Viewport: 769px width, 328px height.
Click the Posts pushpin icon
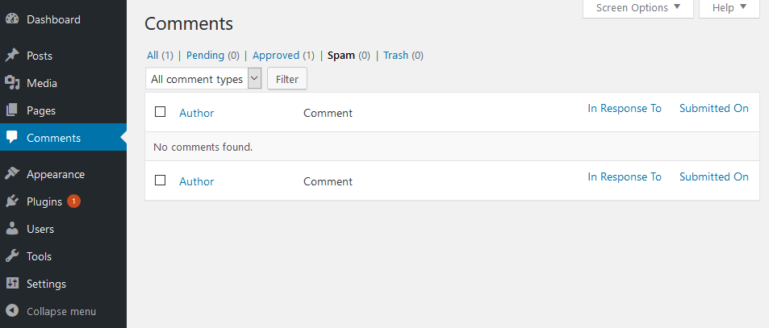point(12,56)
